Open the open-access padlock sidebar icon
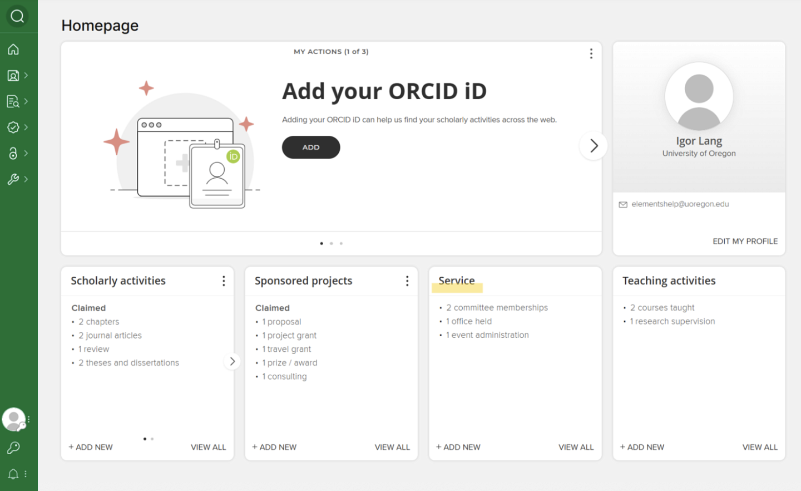801x491 pixels. (x=13, y=153)
